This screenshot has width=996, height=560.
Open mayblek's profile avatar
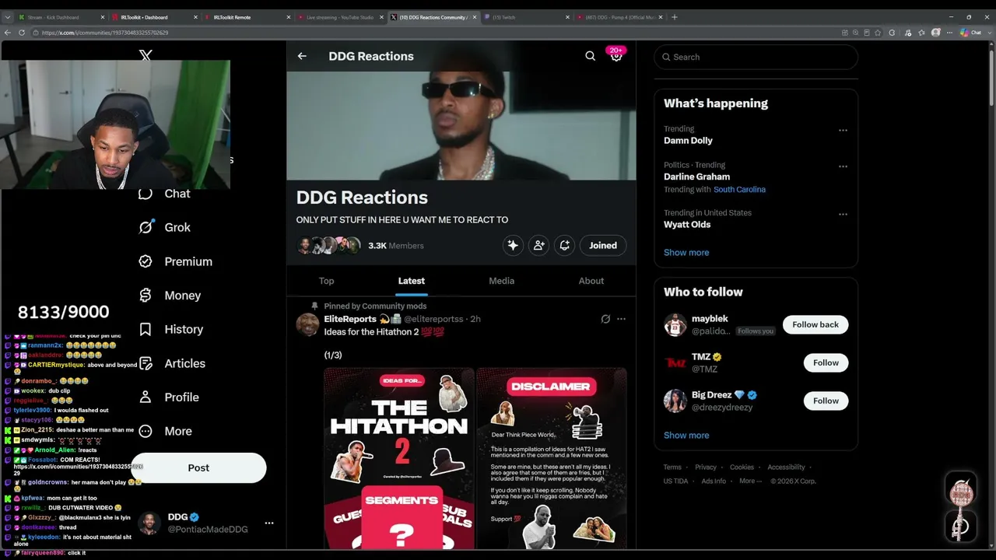[x=675, y=325]
